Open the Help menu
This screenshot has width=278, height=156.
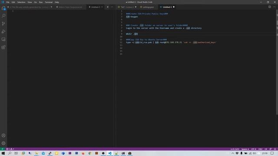click(x=57, y=2)
